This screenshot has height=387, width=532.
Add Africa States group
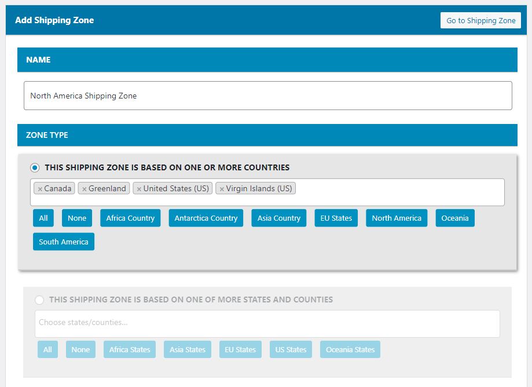coord(130,349)
